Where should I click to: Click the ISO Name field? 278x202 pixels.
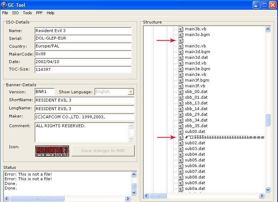83,31
